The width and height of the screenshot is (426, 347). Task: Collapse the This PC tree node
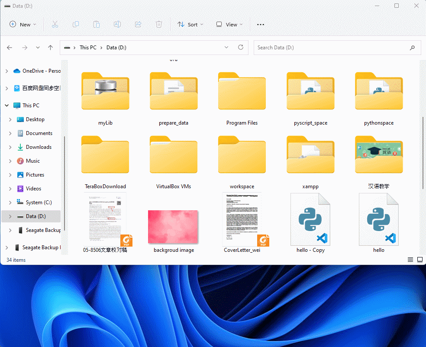6,106
